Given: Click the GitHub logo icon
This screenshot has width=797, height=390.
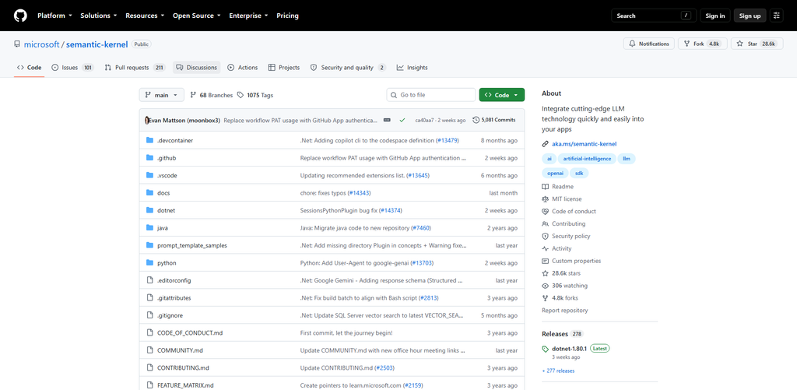Looking at the screenshot, I should coord(20,16).
